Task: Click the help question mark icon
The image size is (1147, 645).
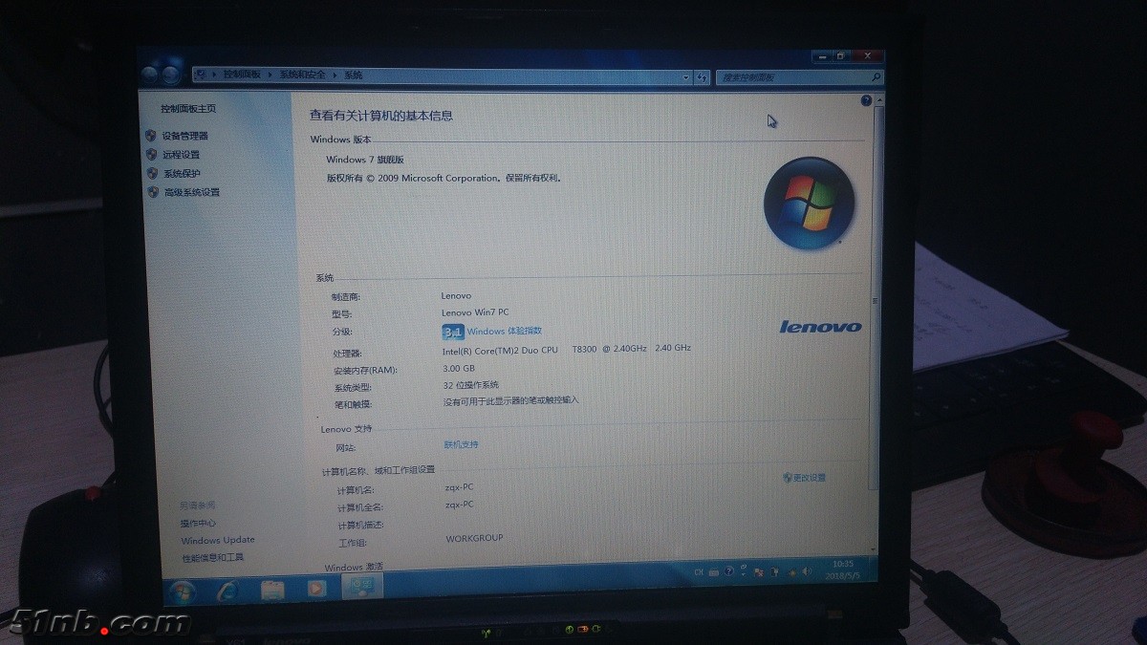Action: (x=866, y=100)
